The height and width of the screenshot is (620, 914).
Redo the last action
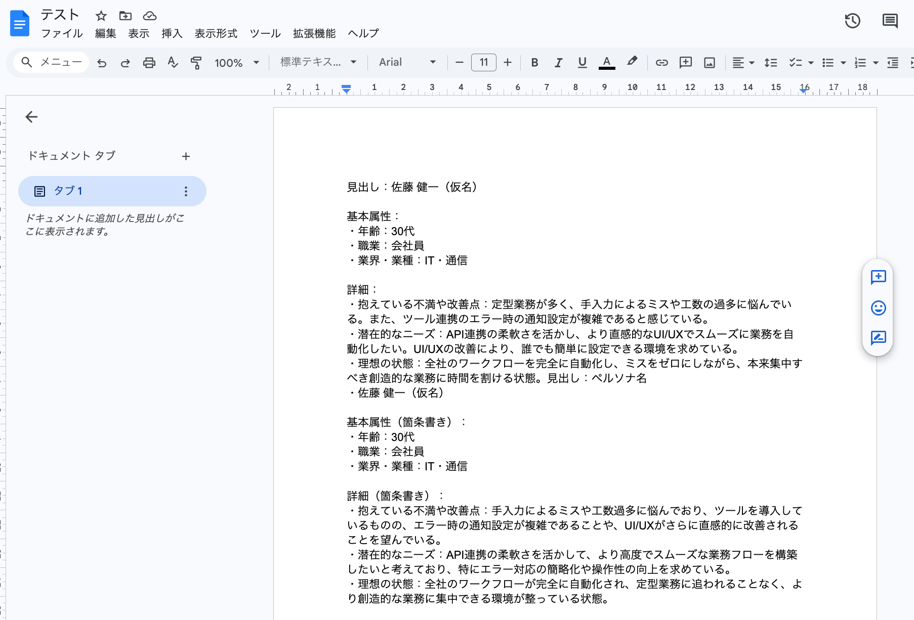(x=126, y=63)
